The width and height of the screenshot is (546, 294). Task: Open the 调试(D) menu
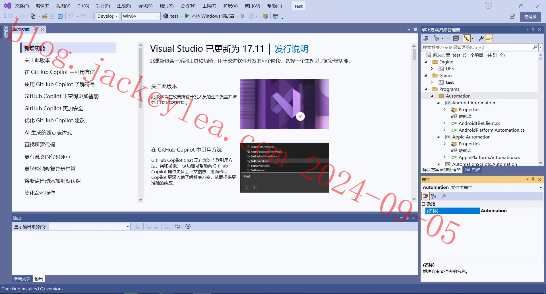(x=145, y=6)
